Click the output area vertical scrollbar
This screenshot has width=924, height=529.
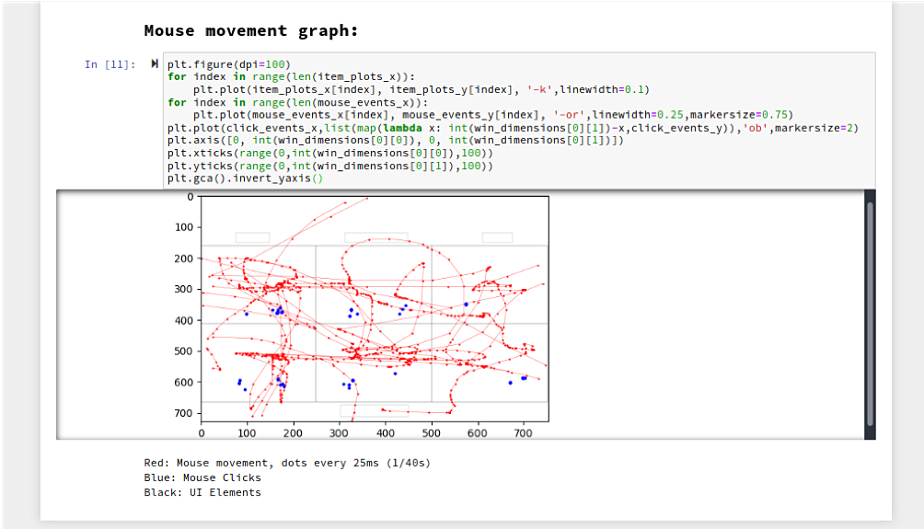[870, 314]
